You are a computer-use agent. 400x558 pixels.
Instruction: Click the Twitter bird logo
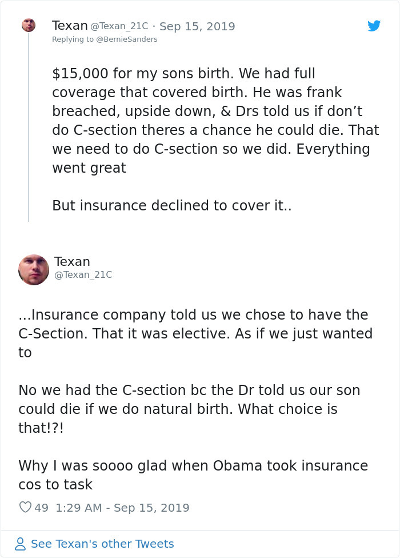[x=374, y=26]
